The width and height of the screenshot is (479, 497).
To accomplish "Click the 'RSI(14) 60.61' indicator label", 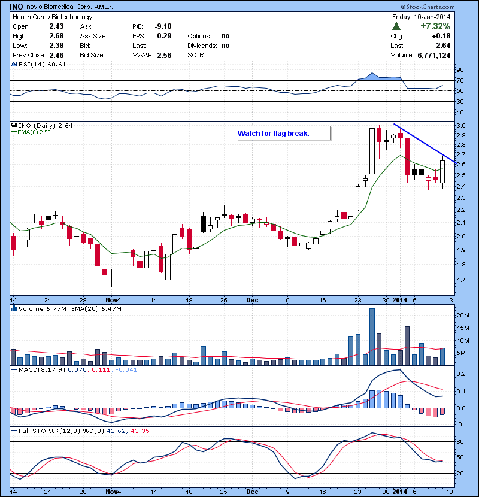I will tap(42, 64).
